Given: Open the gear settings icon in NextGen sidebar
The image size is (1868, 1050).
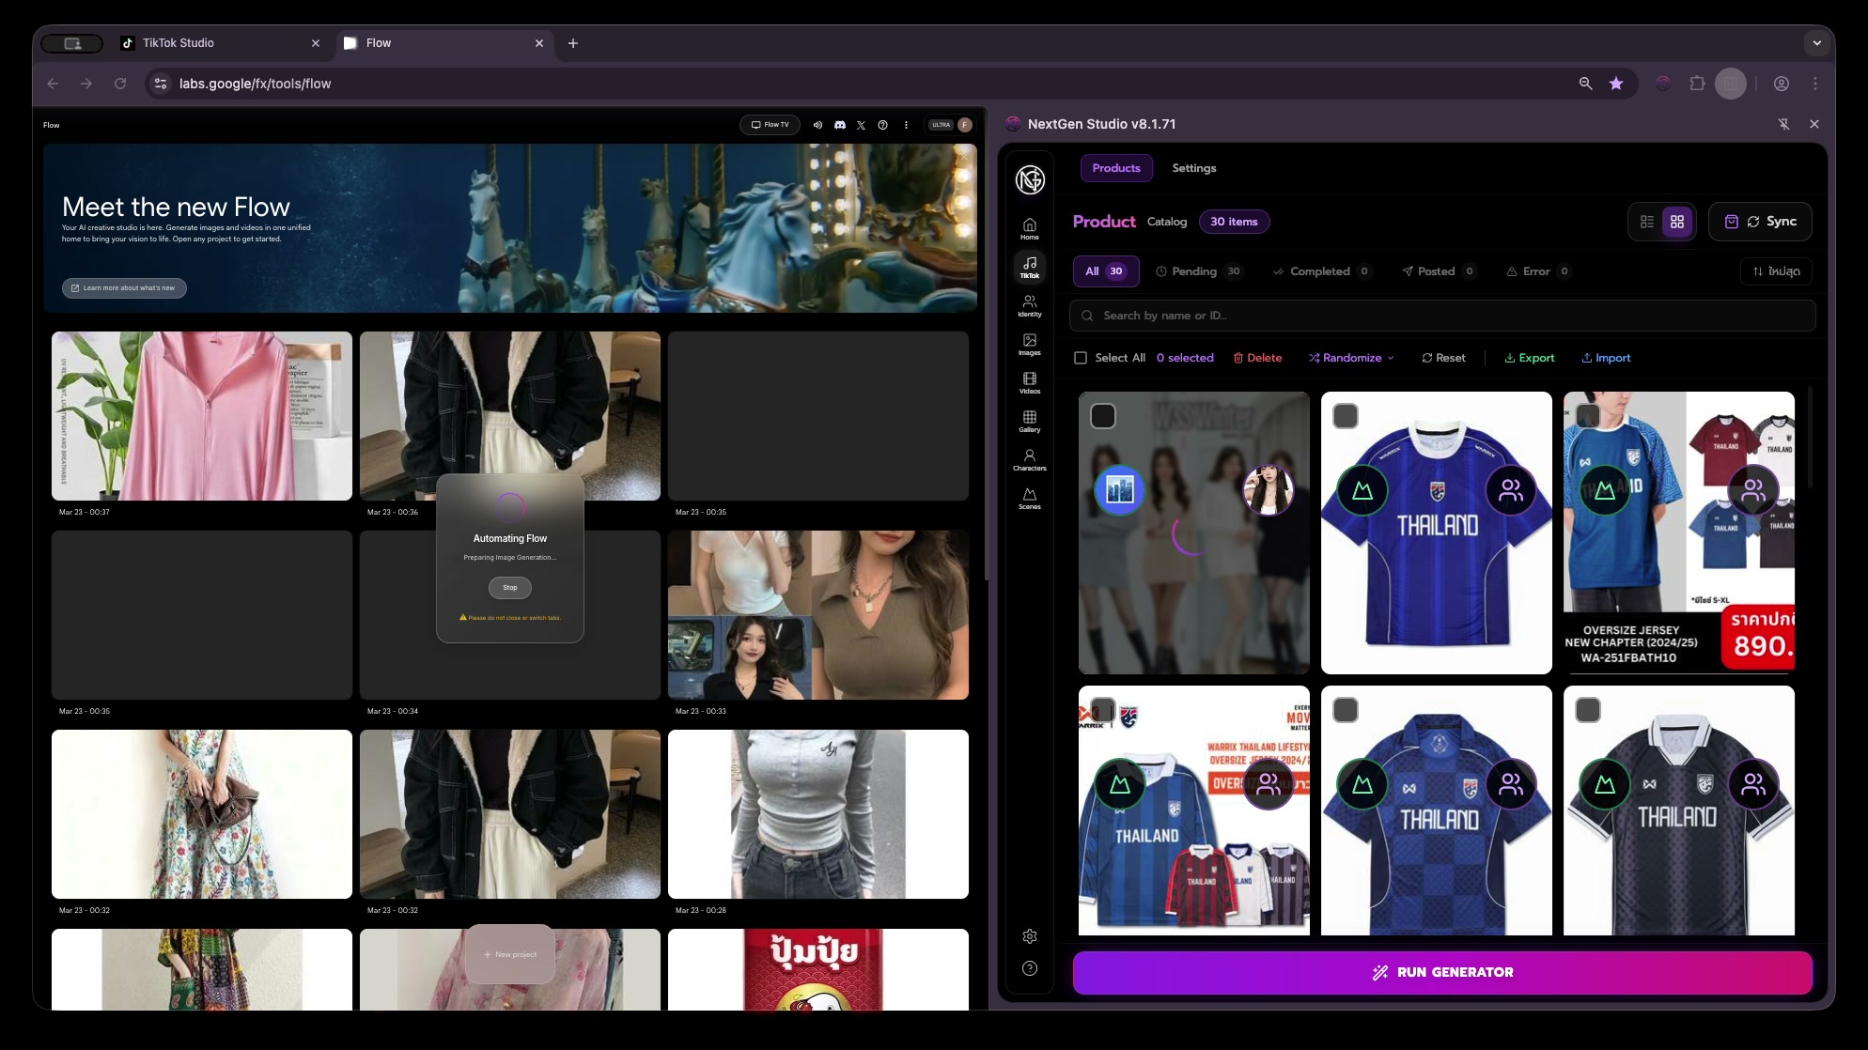Looking at the screenshot, I should pos(1030,936).
